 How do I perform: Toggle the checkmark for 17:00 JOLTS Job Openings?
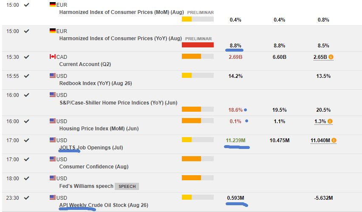27,140
